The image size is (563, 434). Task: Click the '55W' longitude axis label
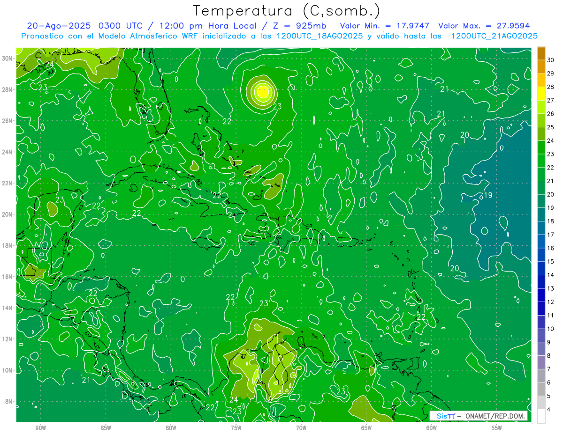pos(497,428)
